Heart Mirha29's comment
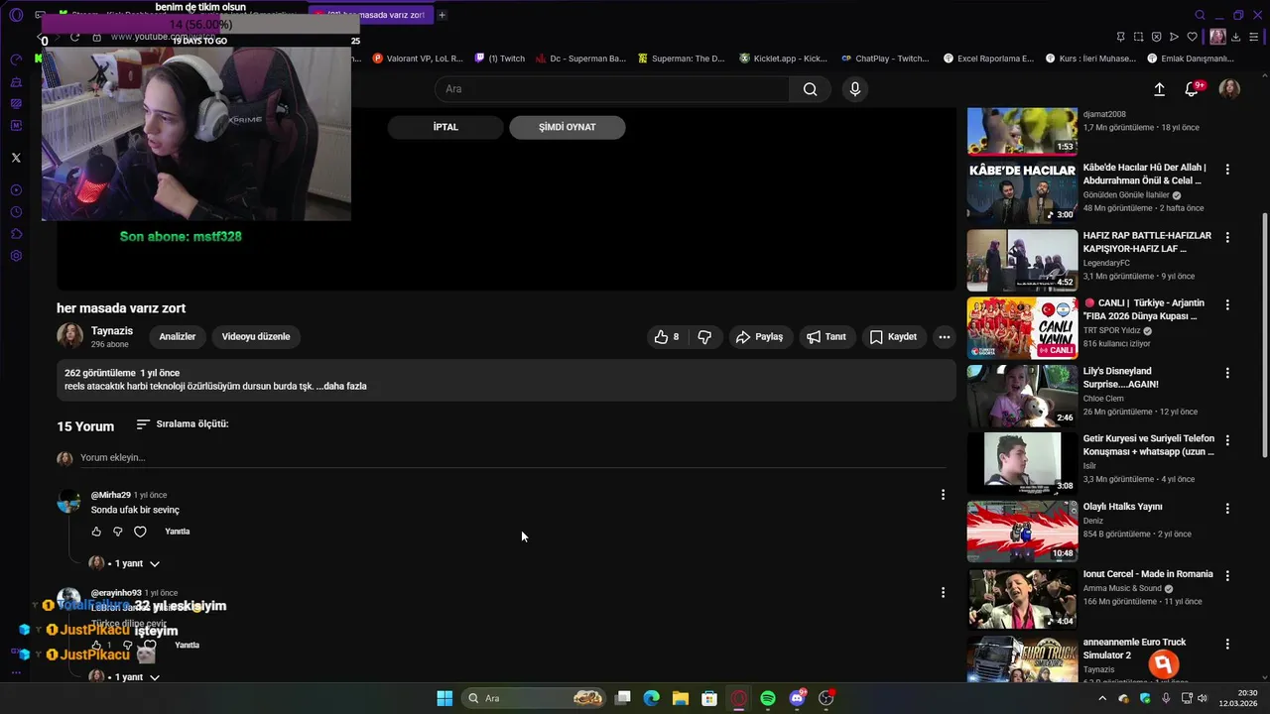Viewport: 1270px width, 714px height. 140,532
